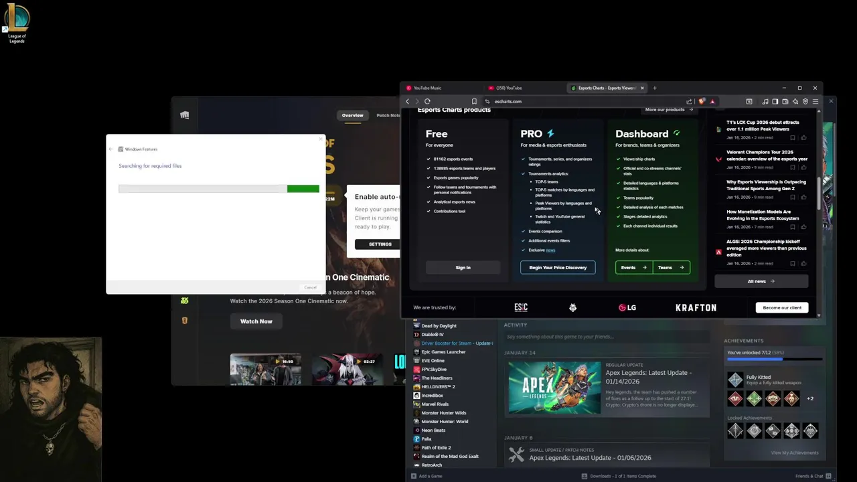Play the 16:50 video thumbnail in Riot Client

click(266, 370)
